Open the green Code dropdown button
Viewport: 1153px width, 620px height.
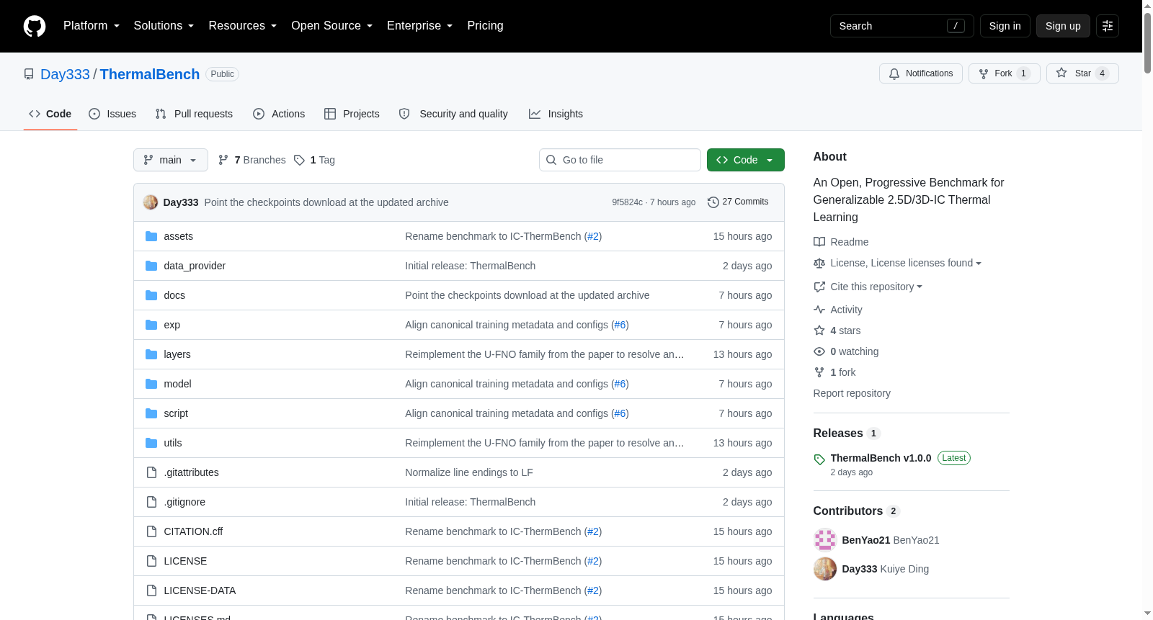(x=746, y=160)
